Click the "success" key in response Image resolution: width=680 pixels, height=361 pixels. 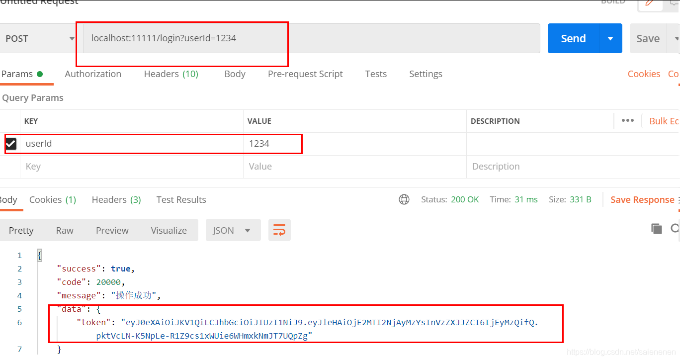[79, 269]
